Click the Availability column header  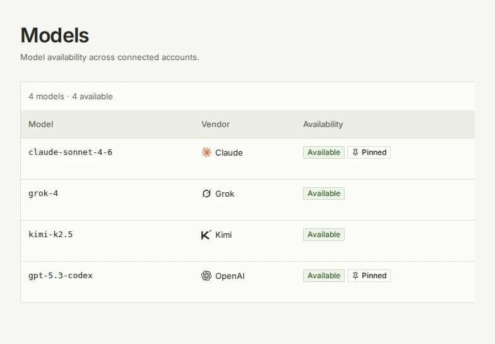coord(323,124)
